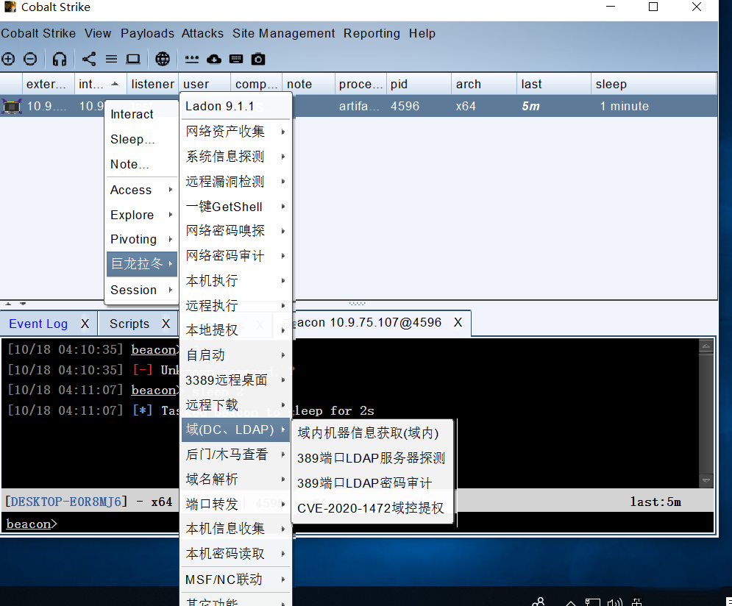Open the 本机执行 menu entry

coord(235,281)
